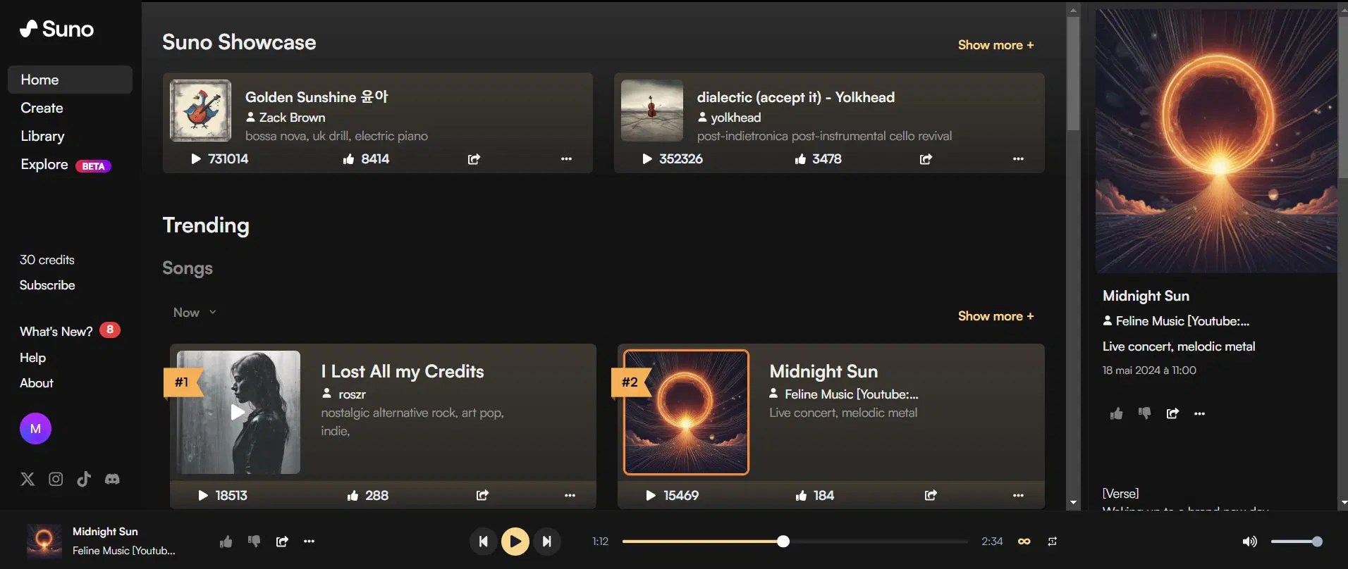Open the Instagram social link
Screen dimensions: 1348x569
point(56,479)
